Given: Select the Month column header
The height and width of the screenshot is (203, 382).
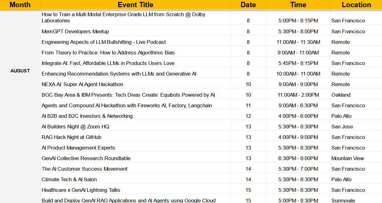Looking at the screenshot, I should pyautogui.click(x=20, y=5).
